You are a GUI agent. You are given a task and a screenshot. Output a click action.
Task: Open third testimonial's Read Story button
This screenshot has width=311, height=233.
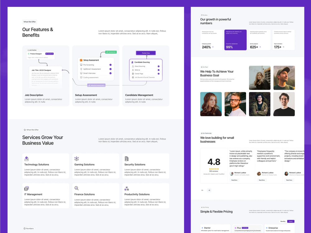289,180
